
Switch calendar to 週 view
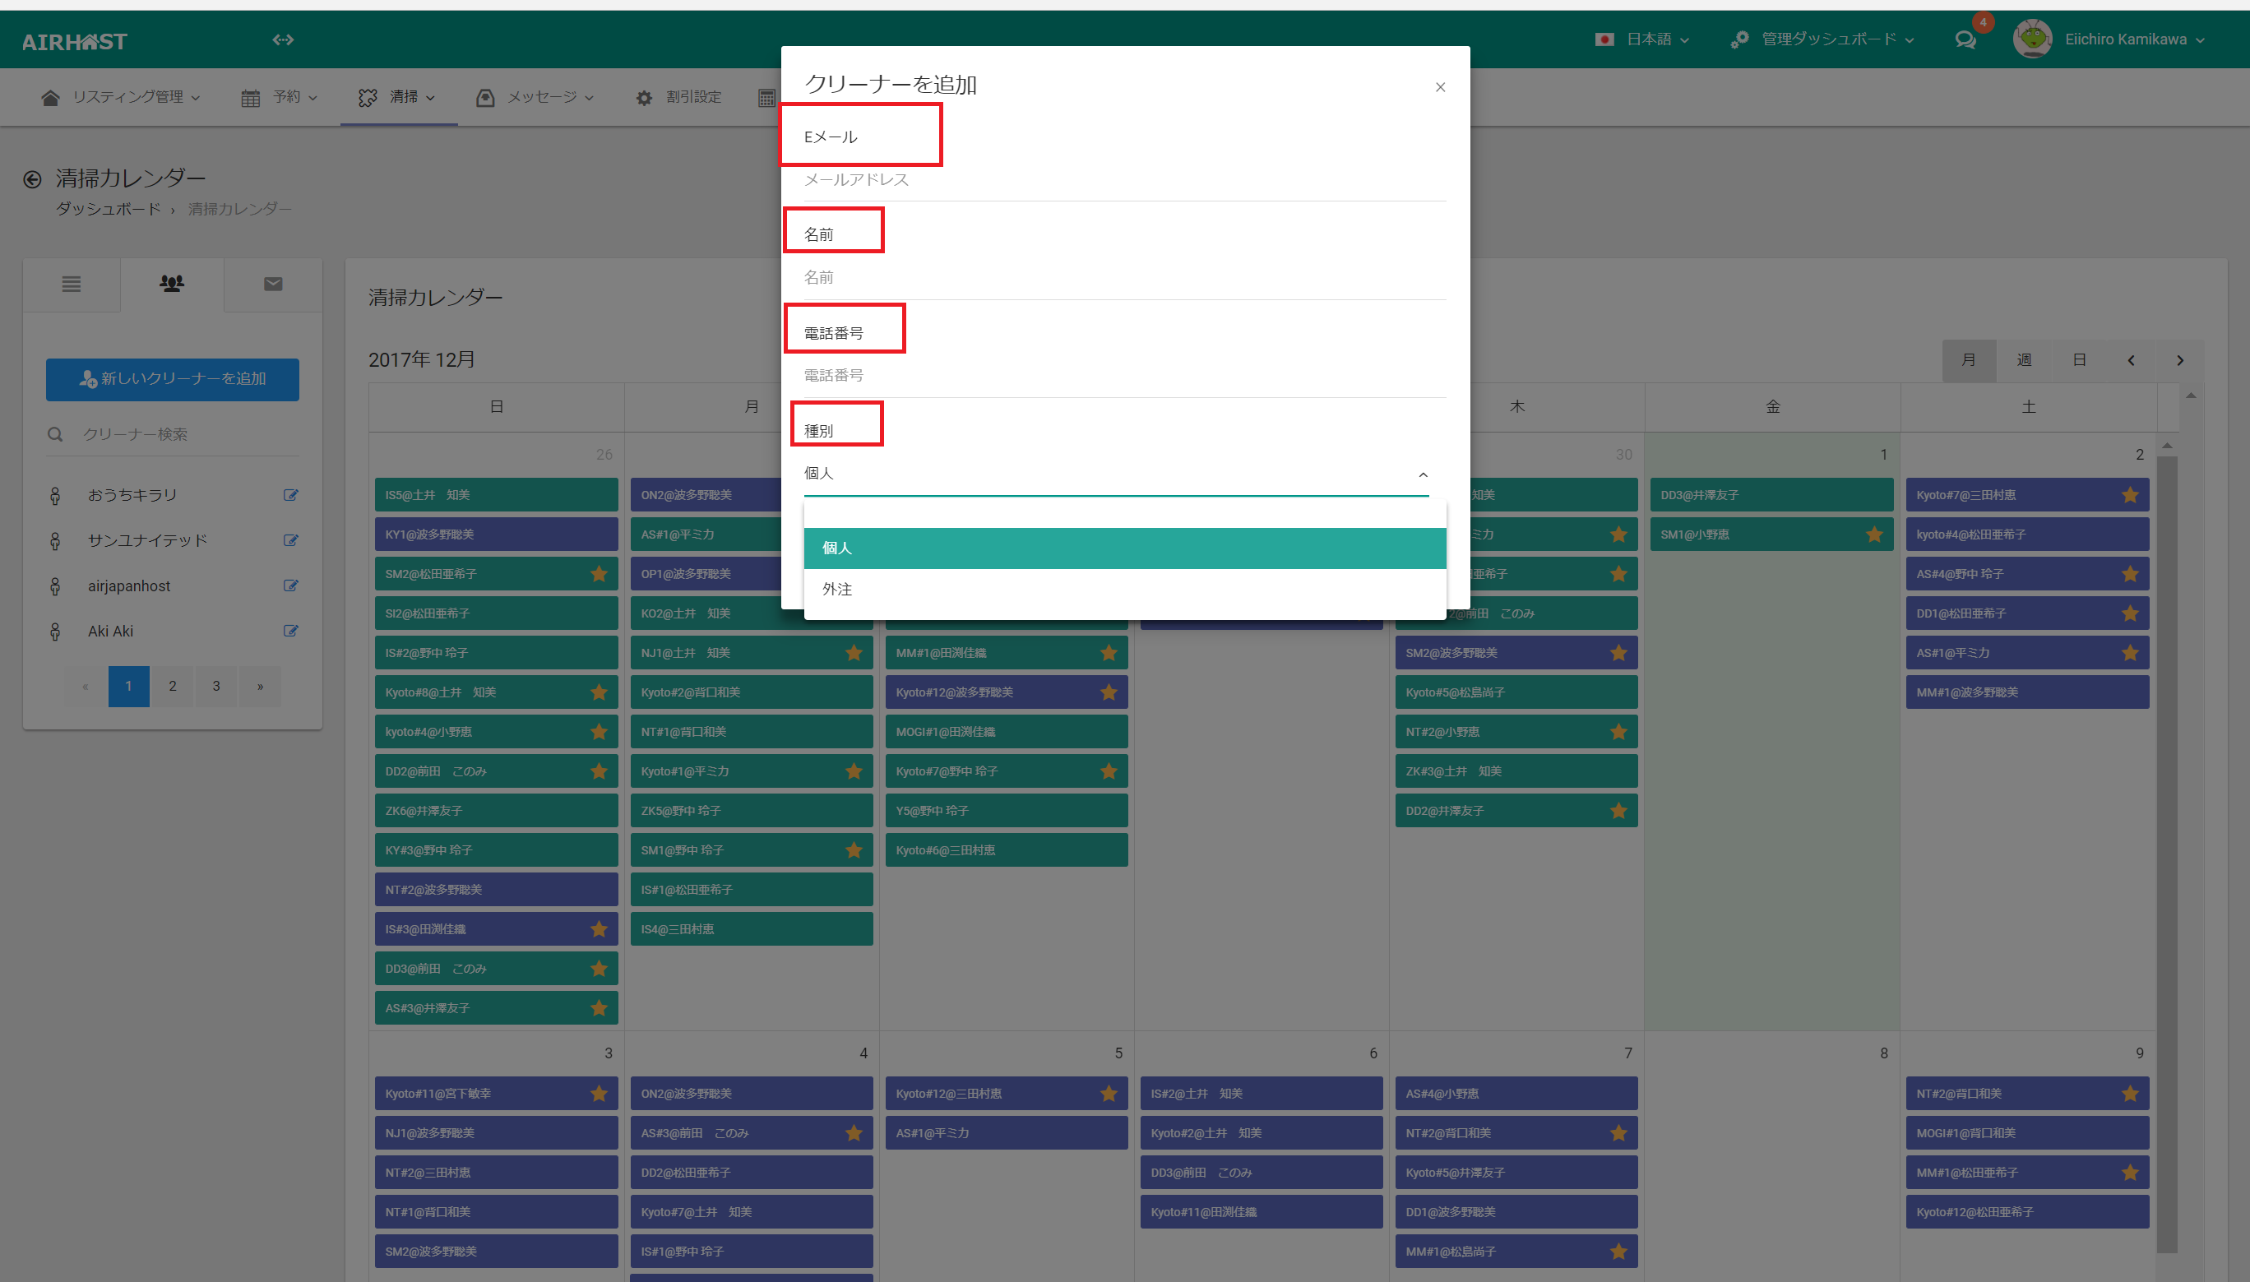tap(2024, 360)
